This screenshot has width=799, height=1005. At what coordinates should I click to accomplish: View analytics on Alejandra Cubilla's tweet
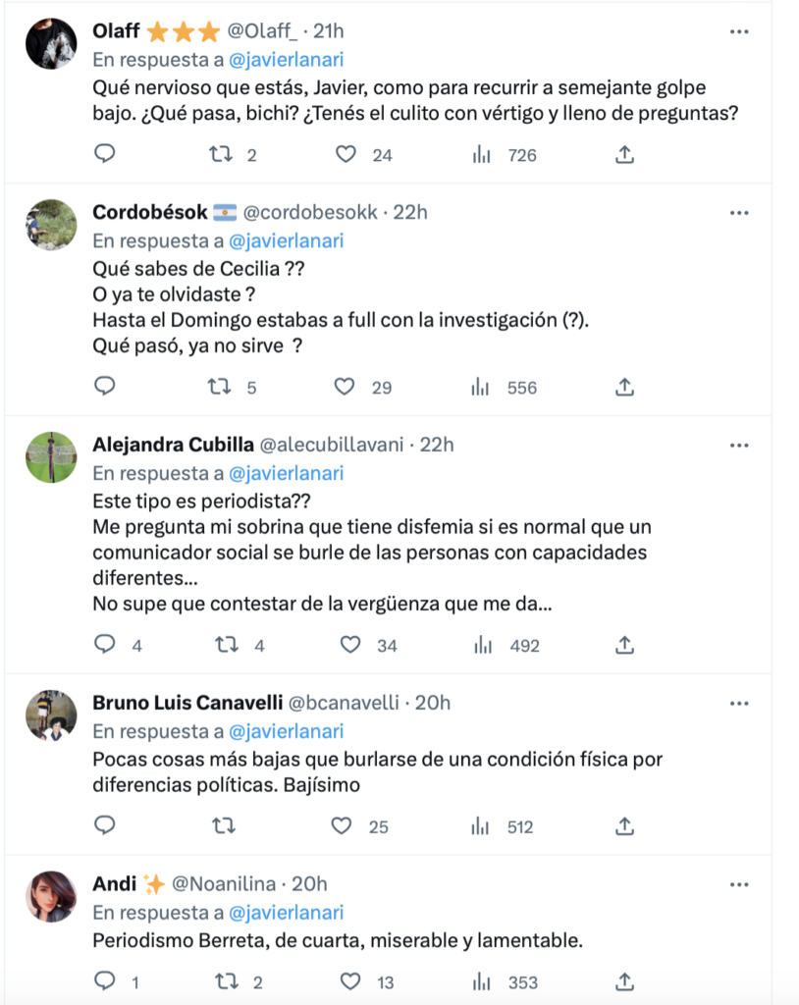click(x=483, y=645)
